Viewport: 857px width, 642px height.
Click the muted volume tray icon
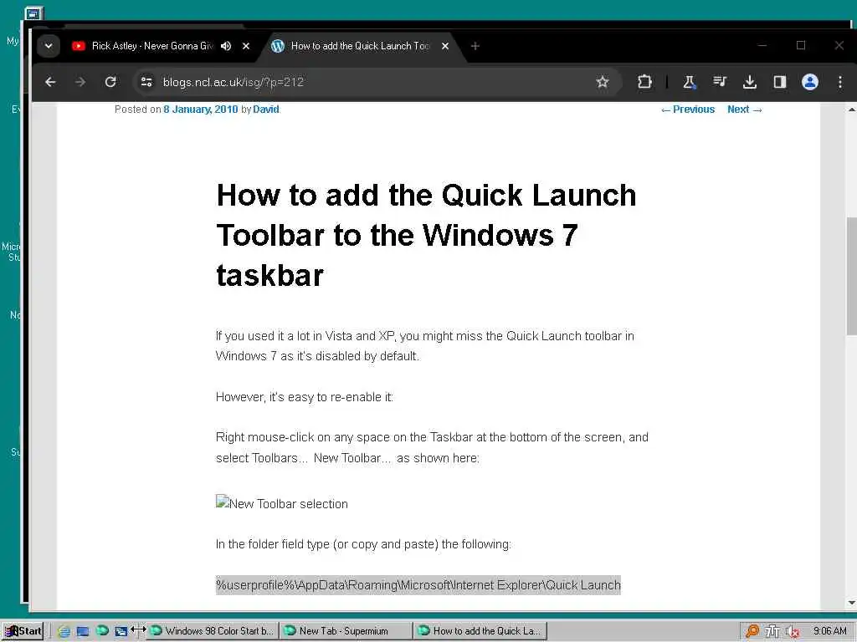[x=793, y=632]
